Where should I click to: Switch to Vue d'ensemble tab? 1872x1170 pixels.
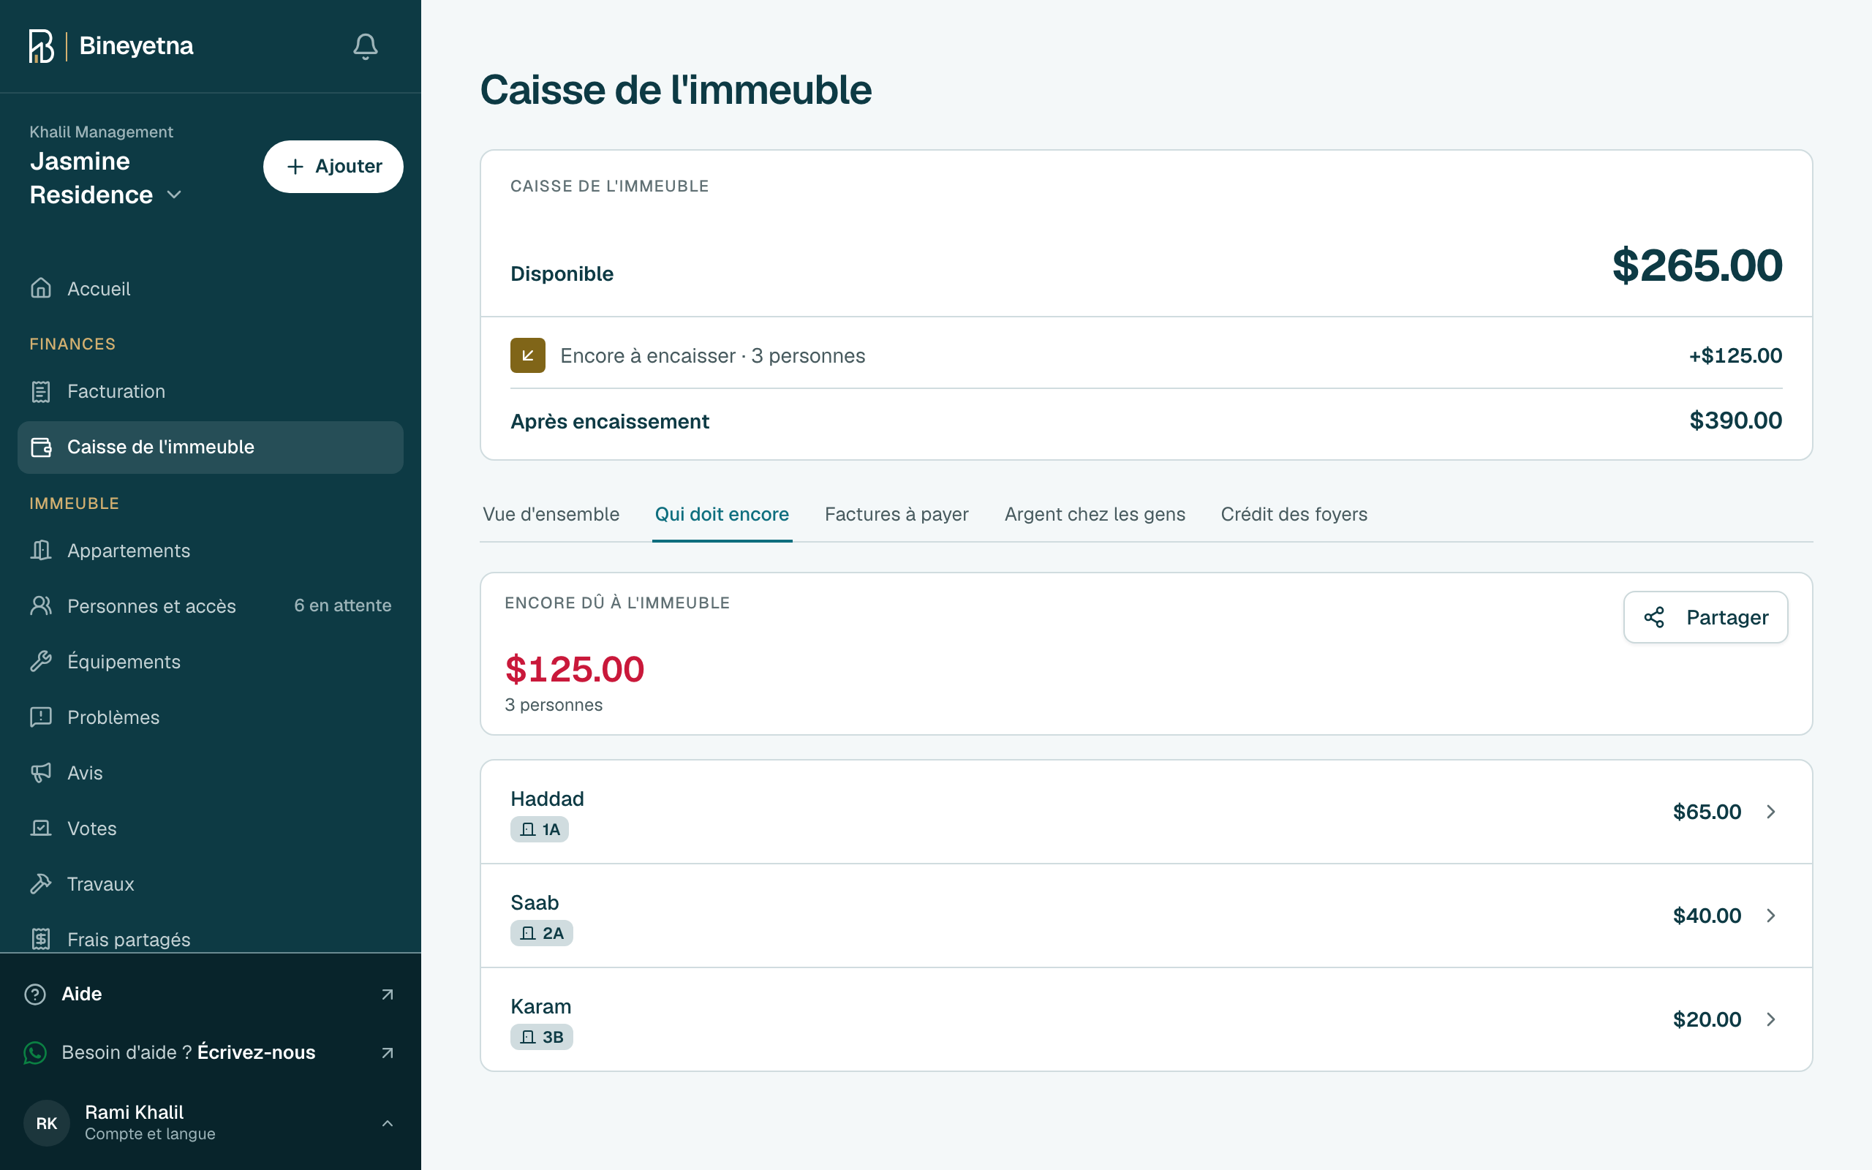[x=551, y=515]
